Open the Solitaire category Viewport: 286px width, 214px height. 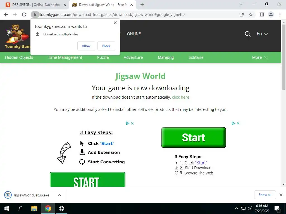pos(196,57)
